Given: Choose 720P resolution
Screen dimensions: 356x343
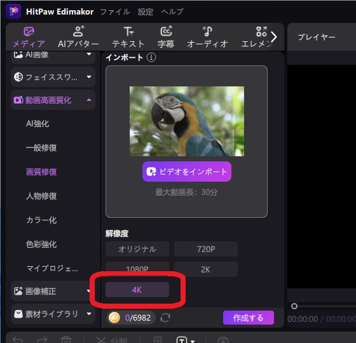Looking at the screenshot, I should tap(206, 249).
